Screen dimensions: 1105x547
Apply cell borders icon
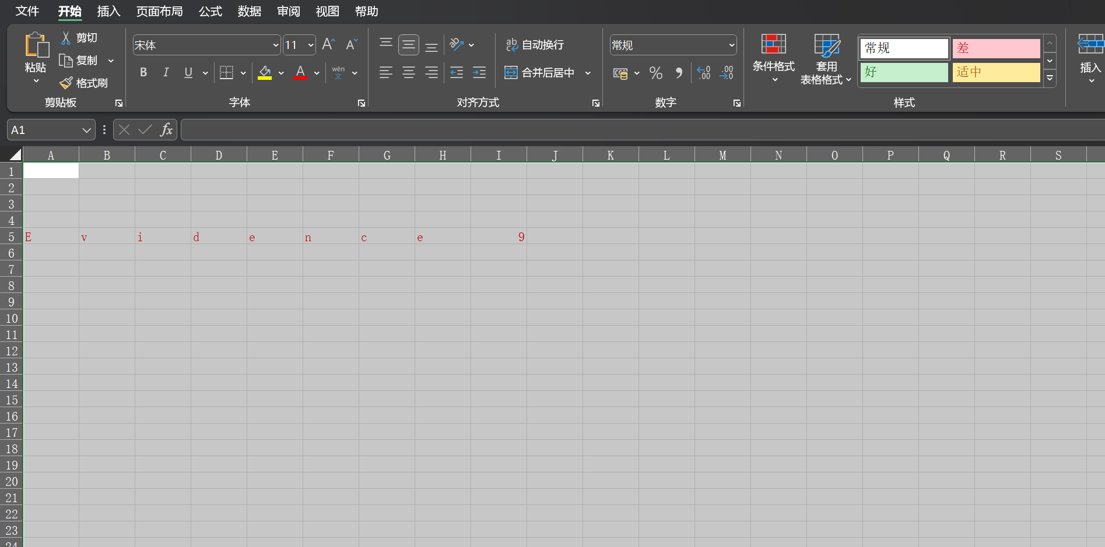coord(226,73)
